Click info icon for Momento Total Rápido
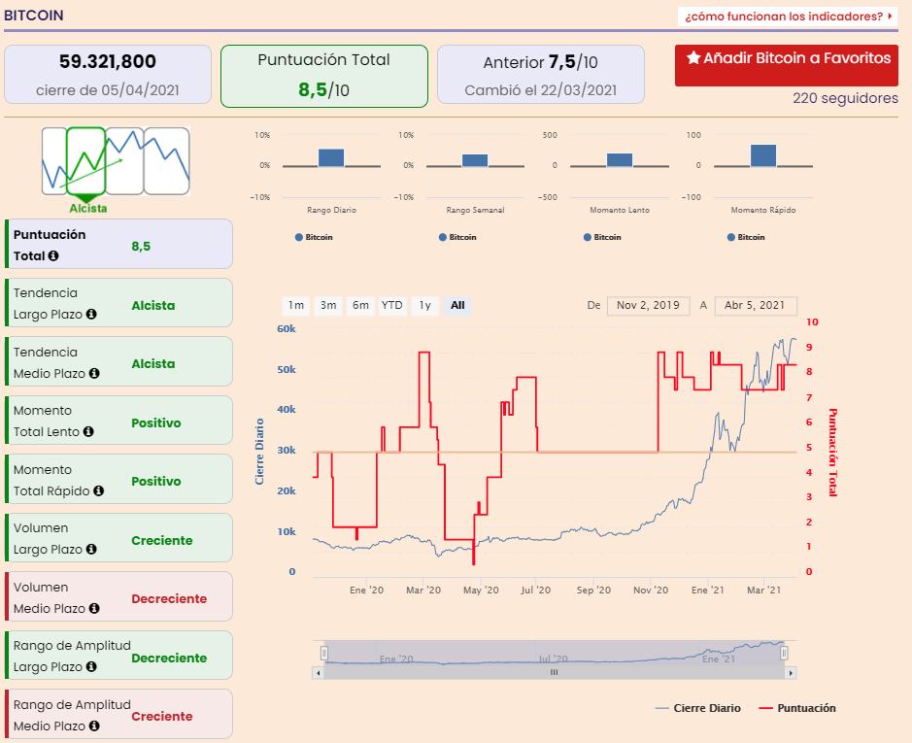The width and height of the screenshot is (912, 743). (99, 490)
